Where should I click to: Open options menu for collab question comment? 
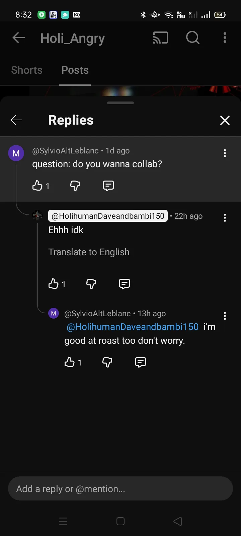pyautogui.click(x=225, y=153)
